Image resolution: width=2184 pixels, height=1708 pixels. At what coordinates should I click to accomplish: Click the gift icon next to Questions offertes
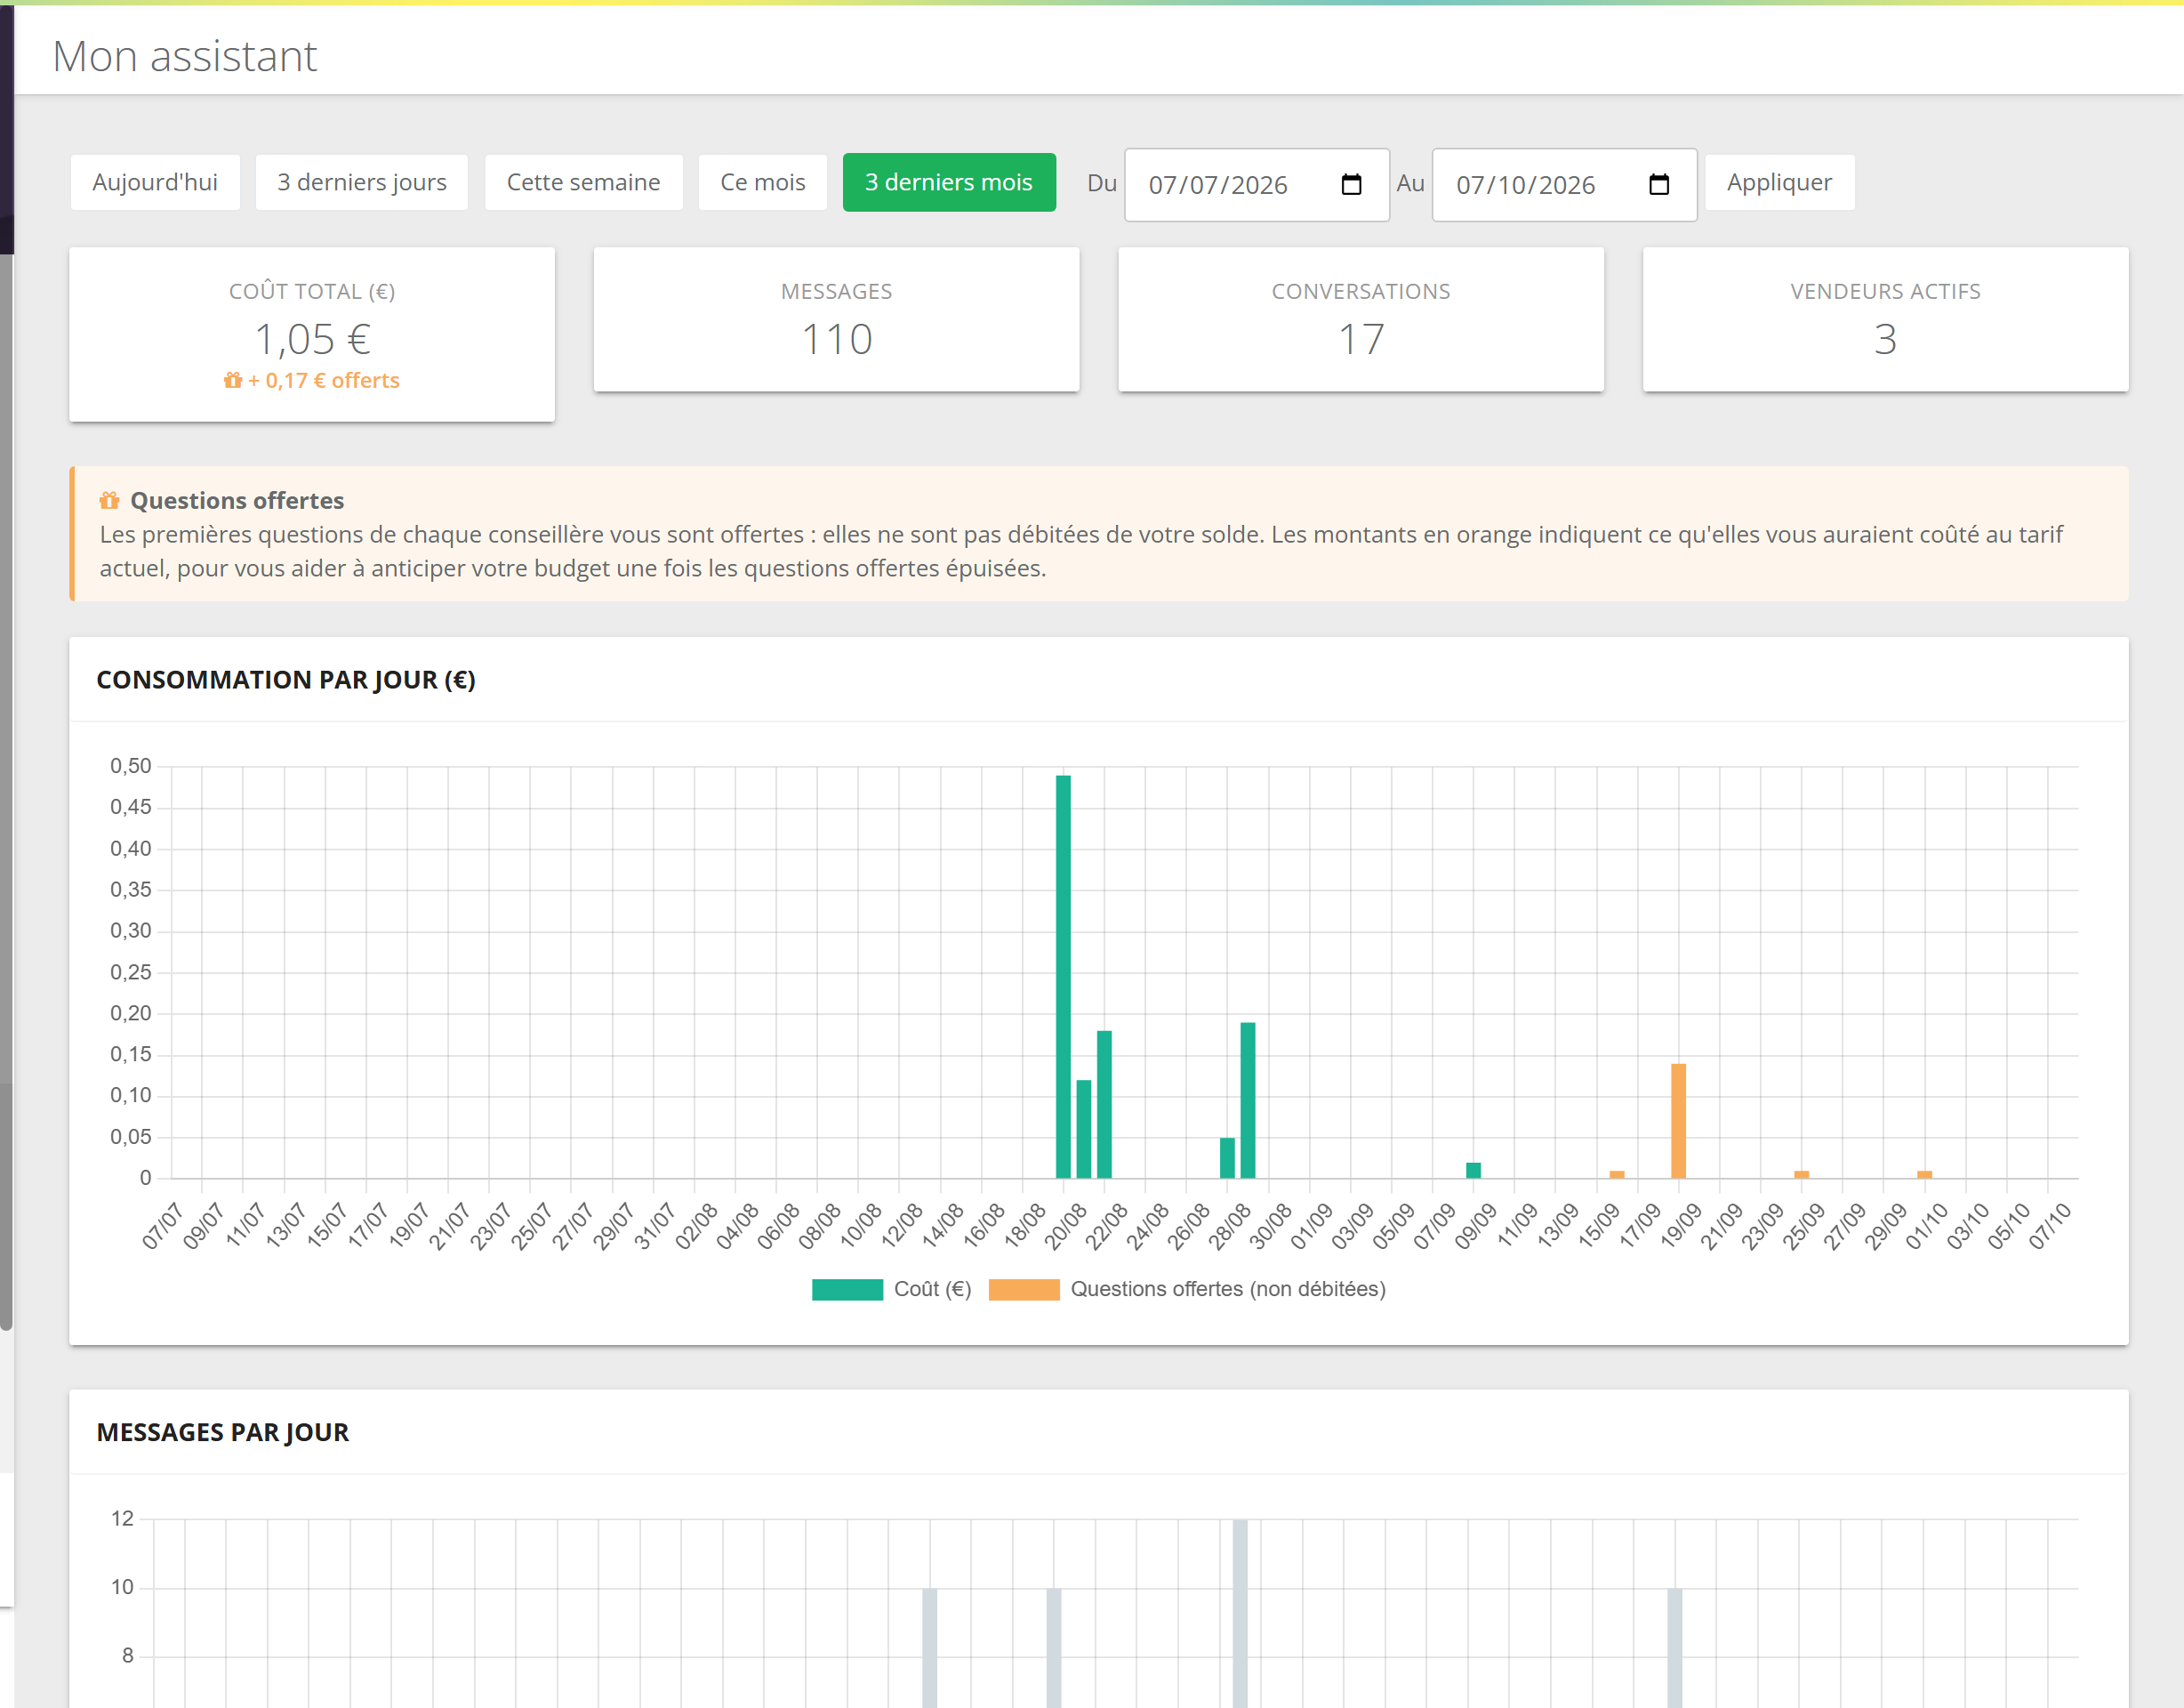(109, 500)
